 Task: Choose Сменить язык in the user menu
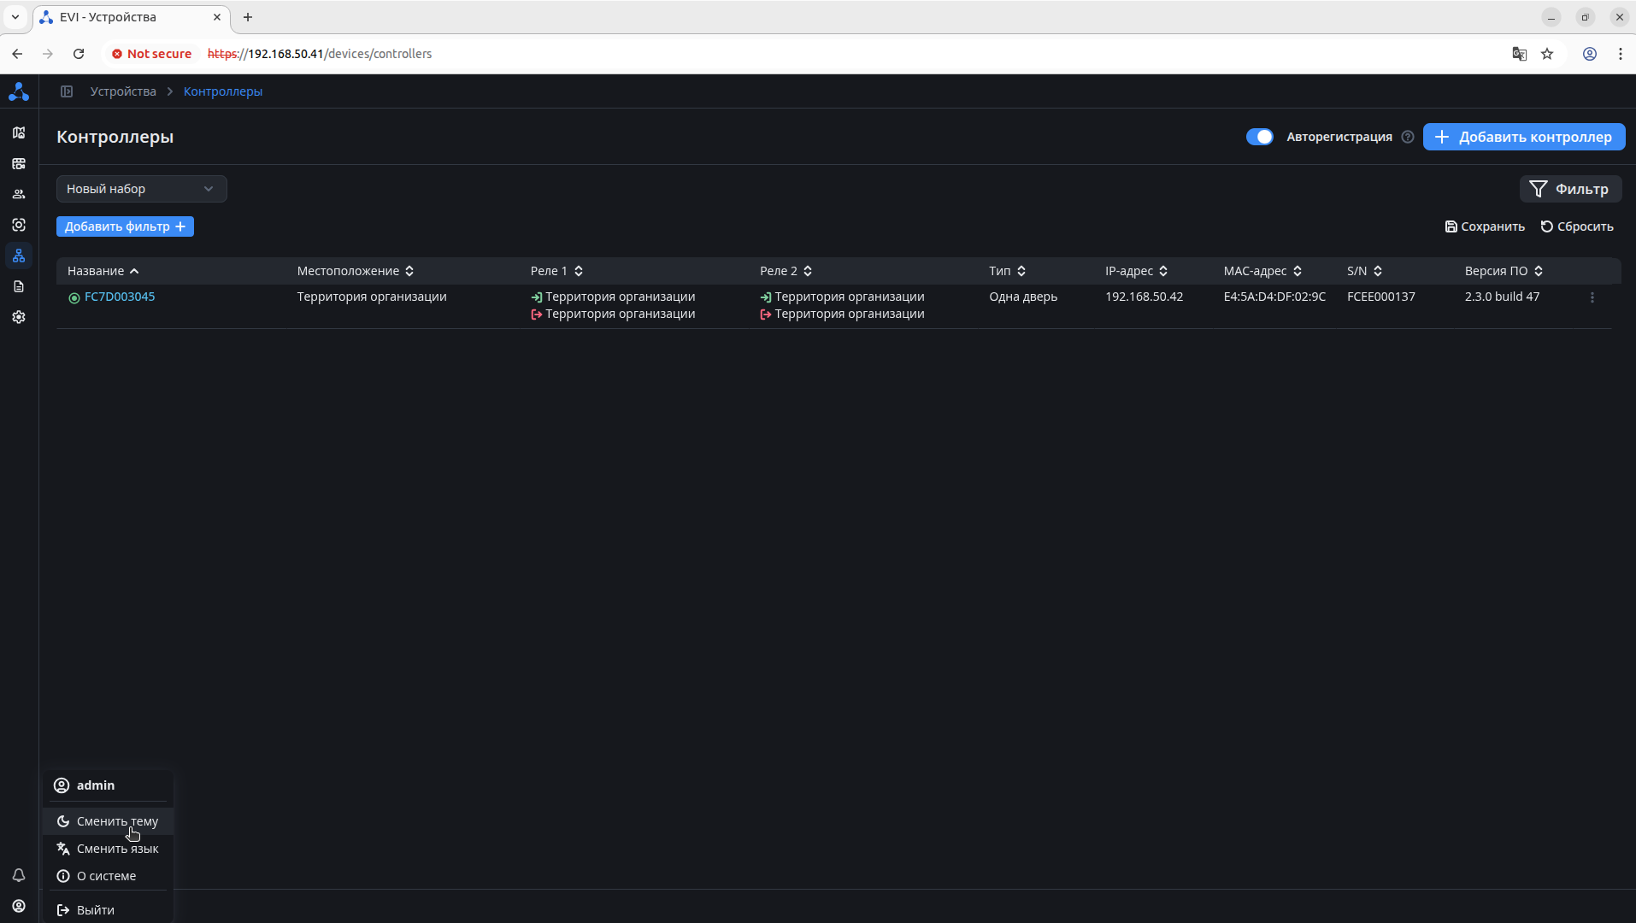point(109,849)
